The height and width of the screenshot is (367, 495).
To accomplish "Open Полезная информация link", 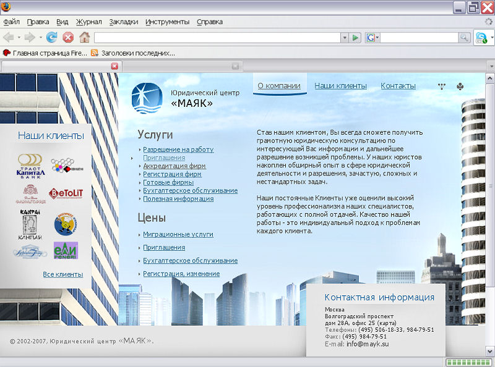I will [x=178, y=198].
